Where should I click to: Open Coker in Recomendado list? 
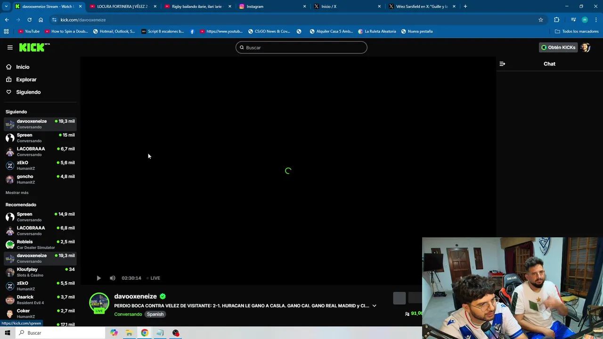point(40,314)
